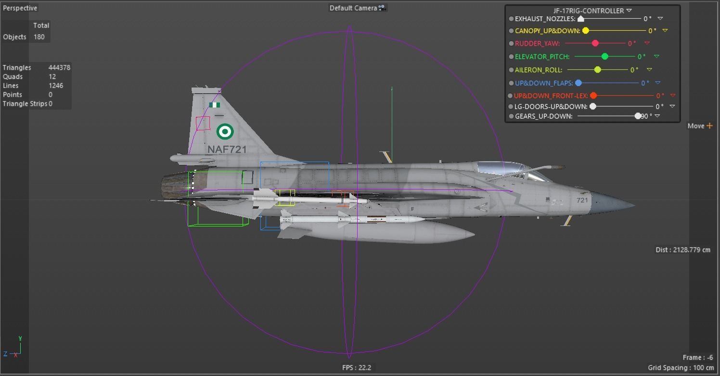Toggle the grey dot beside RUDDER_YAW
Screen dimensions: 720x376
pyautogui.click(x=511, y=43)
